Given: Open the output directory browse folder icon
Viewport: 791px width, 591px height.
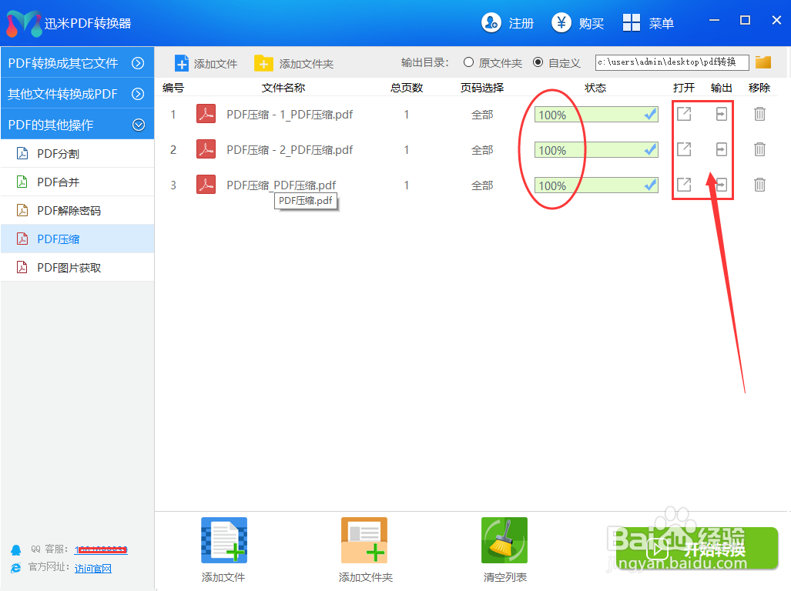Looking at the screenshot, I should click(763, 62).
